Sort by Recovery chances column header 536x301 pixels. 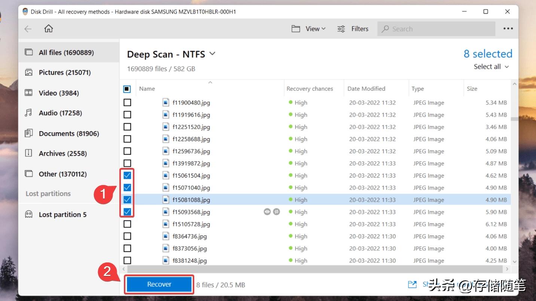[x=310, y=89]
